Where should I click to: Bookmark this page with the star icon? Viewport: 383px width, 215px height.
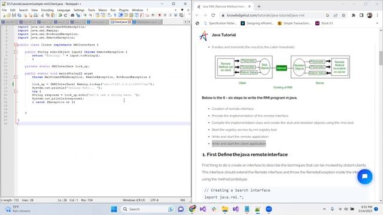(x=344, y=16)
